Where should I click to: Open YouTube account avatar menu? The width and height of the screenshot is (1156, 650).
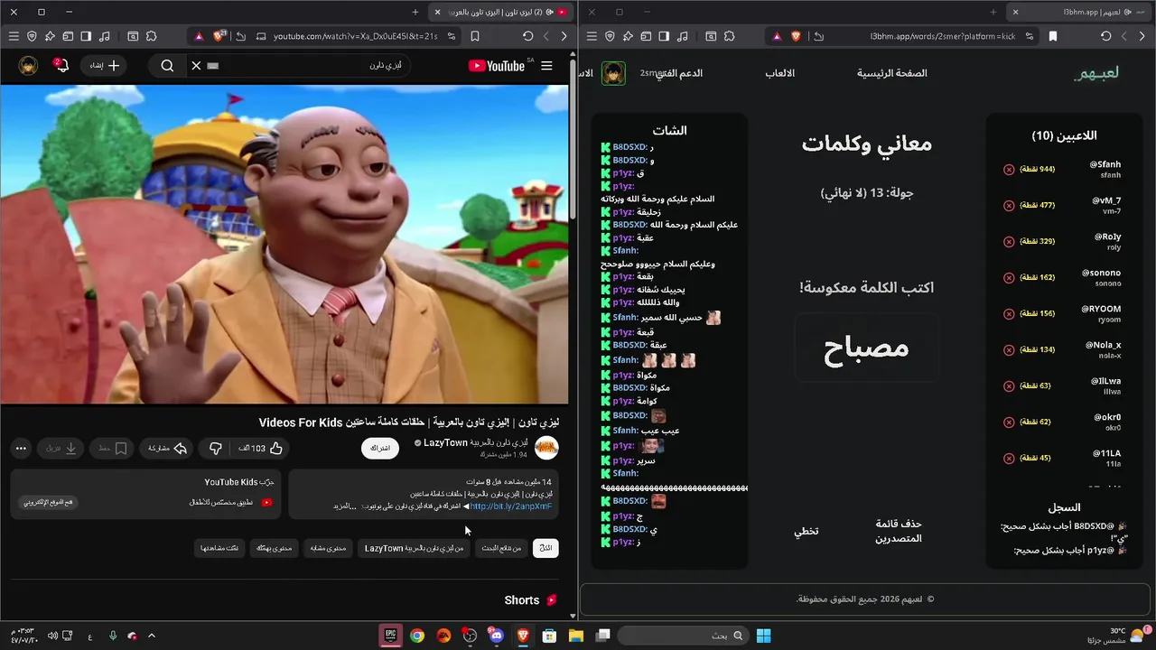(28, 66)
